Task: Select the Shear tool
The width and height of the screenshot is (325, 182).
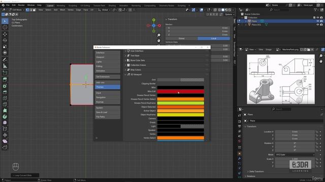Action: [5, 142]
